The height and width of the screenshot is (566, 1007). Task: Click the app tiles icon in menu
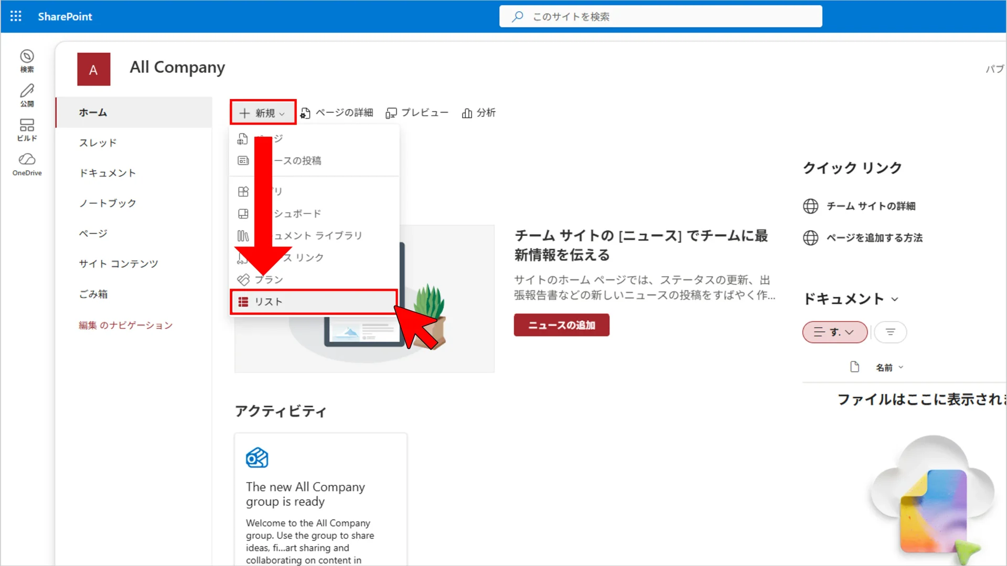tap(243, 191)
